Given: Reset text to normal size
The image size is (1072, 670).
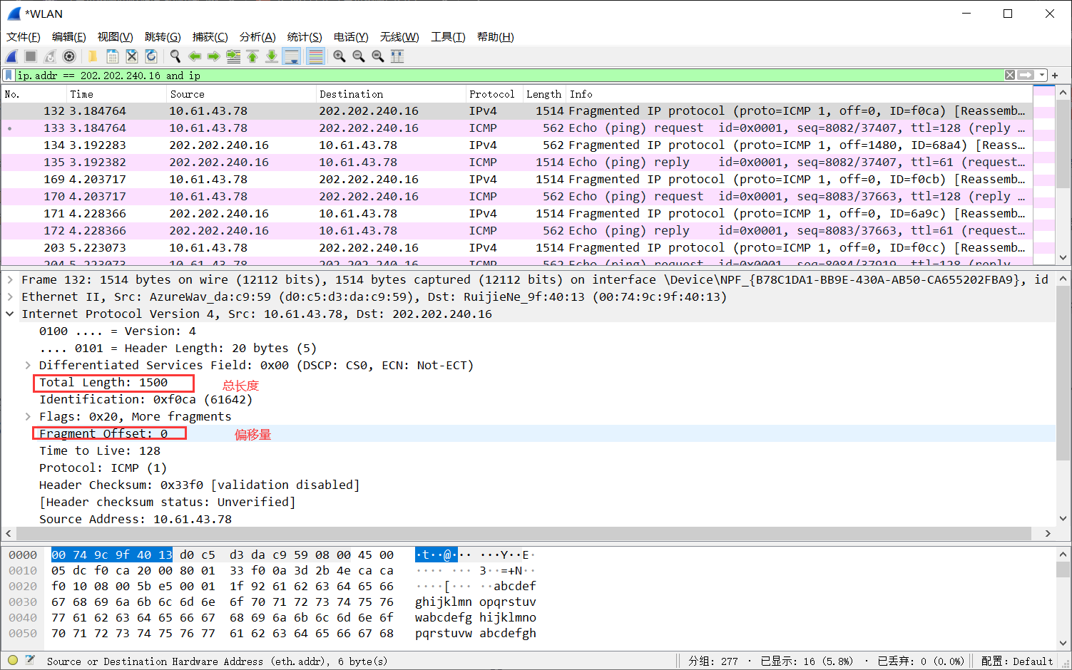Looking at the screenshot, I should [x=378, y=56].
